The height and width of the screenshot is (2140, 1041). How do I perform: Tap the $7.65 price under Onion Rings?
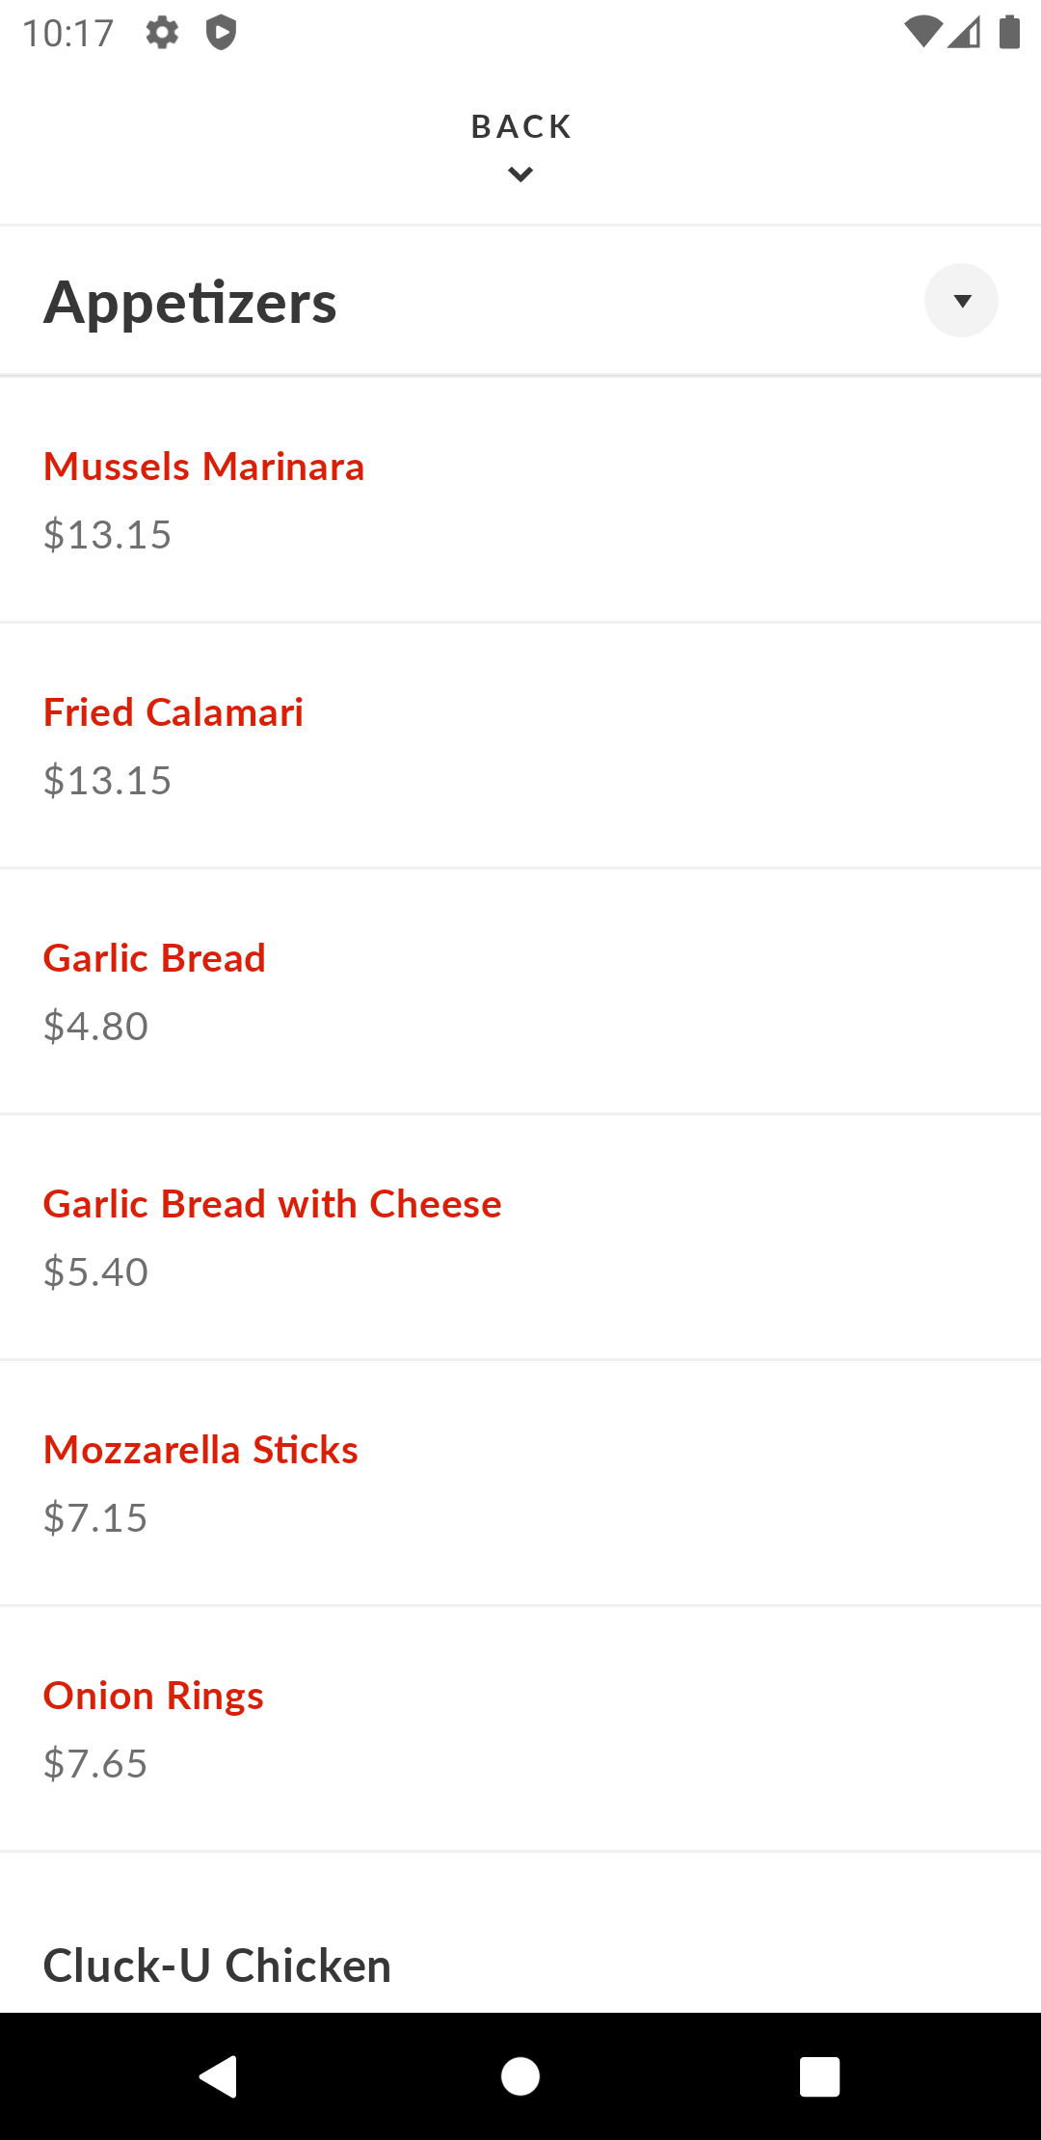95,1764
